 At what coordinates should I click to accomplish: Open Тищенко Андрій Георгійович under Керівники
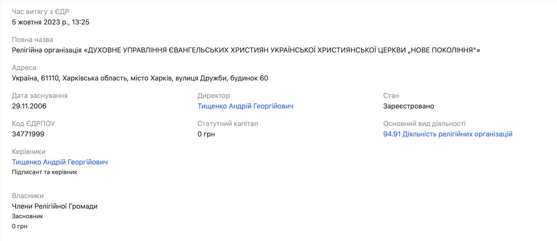60,162
